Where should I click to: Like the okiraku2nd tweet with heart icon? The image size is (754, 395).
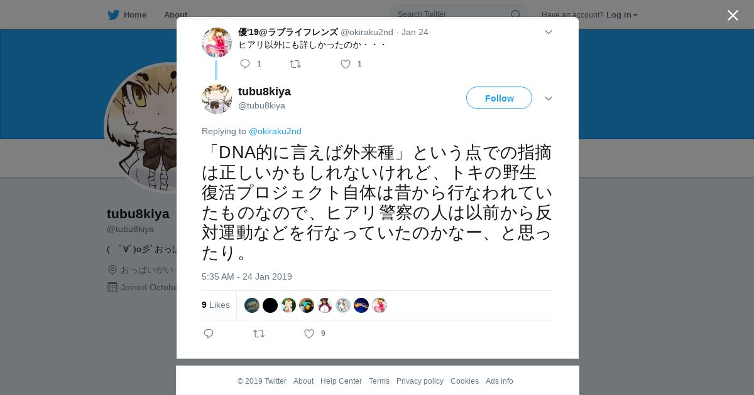346,64
